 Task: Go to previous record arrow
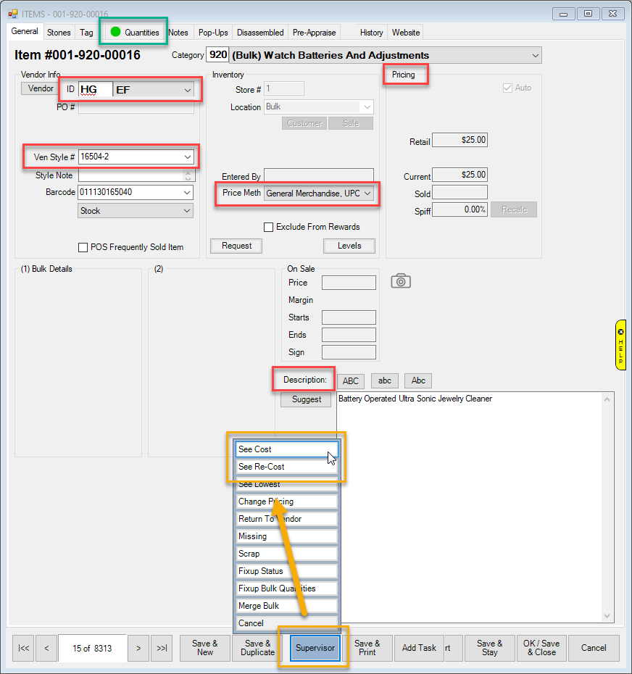pyautogui.click(x=46, y=648)
